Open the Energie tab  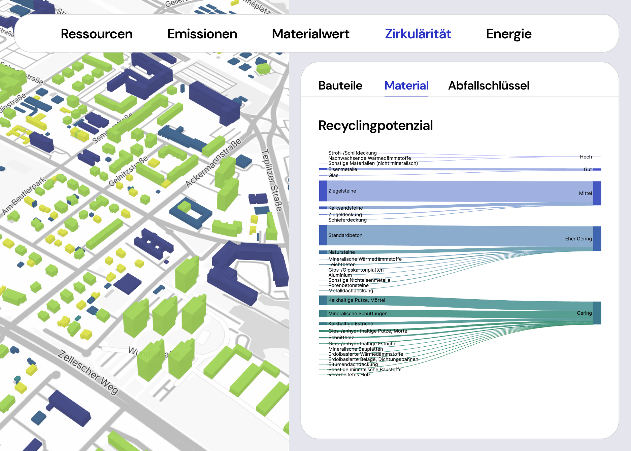pyautogui.click(x=509, y=34)
